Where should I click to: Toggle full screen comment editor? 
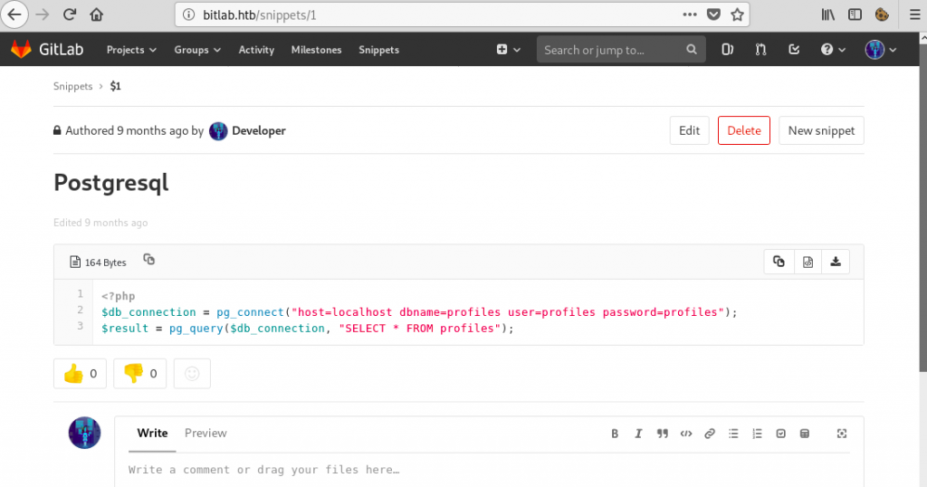coord(842,434)
